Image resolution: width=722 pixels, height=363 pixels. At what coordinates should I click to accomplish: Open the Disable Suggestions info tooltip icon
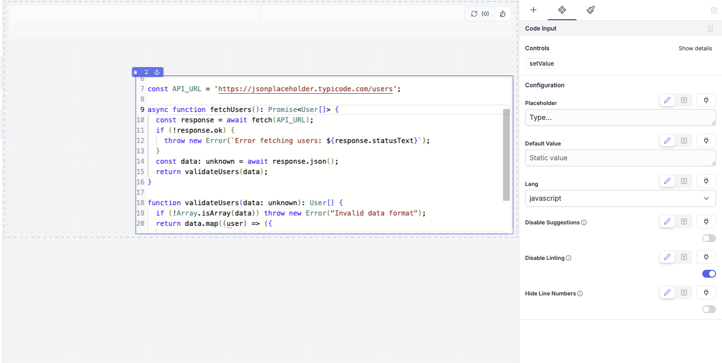[x=584, y=222]
